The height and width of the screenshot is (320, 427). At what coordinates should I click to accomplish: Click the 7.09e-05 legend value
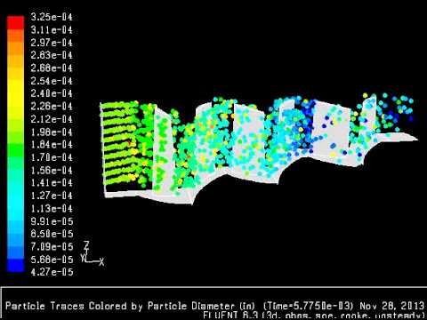click(52, 246)
